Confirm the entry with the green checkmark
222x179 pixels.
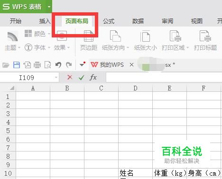(82, 78)
